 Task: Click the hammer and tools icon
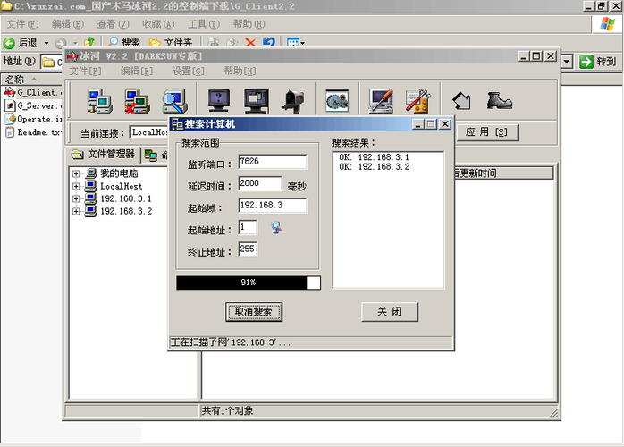(x=417, y=101)
